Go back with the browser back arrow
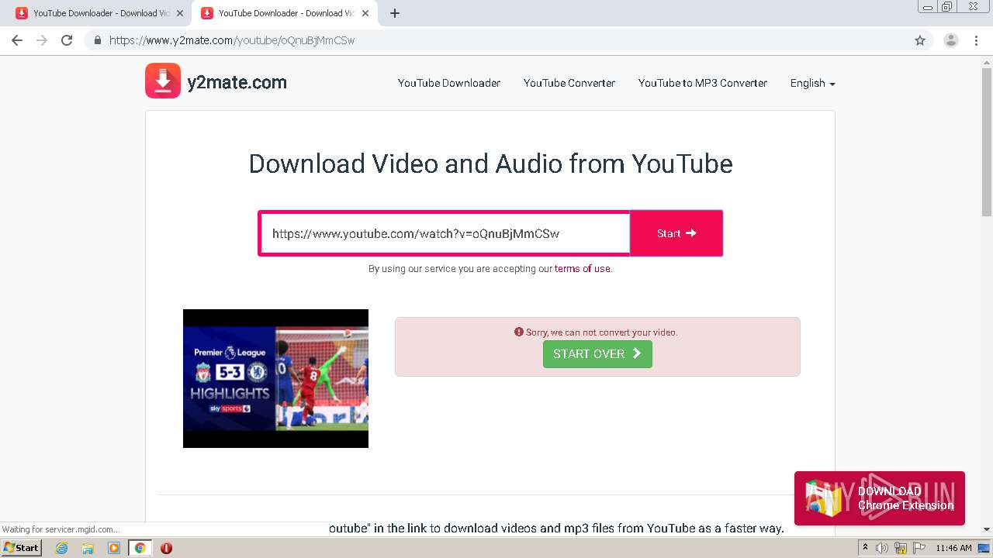993x558 pixels. (x=17, y=40)
